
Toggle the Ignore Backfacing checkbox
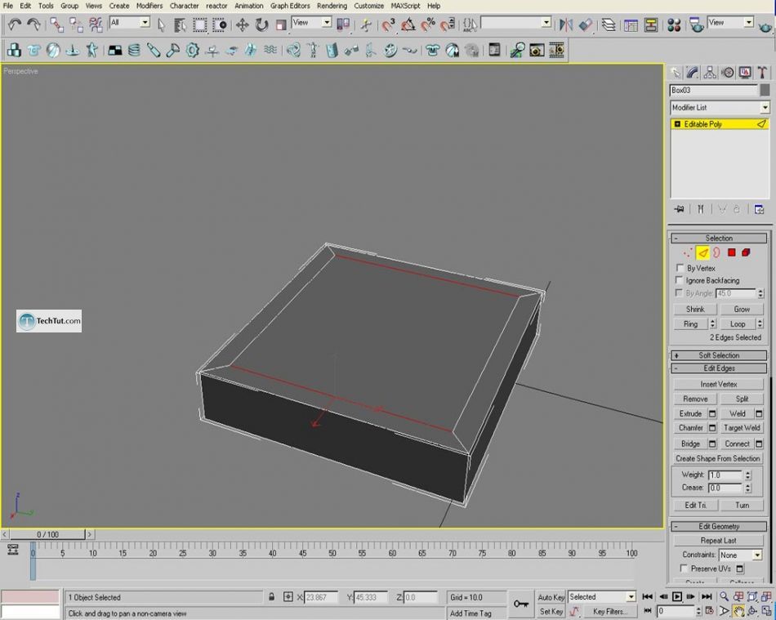(x=680, y=280)
